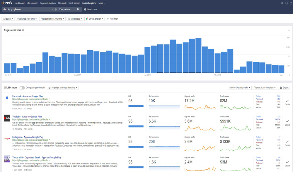Screen dimensions: 293x172
Task: Click the 10K Ref. domains value
Action: coord(152,101)
